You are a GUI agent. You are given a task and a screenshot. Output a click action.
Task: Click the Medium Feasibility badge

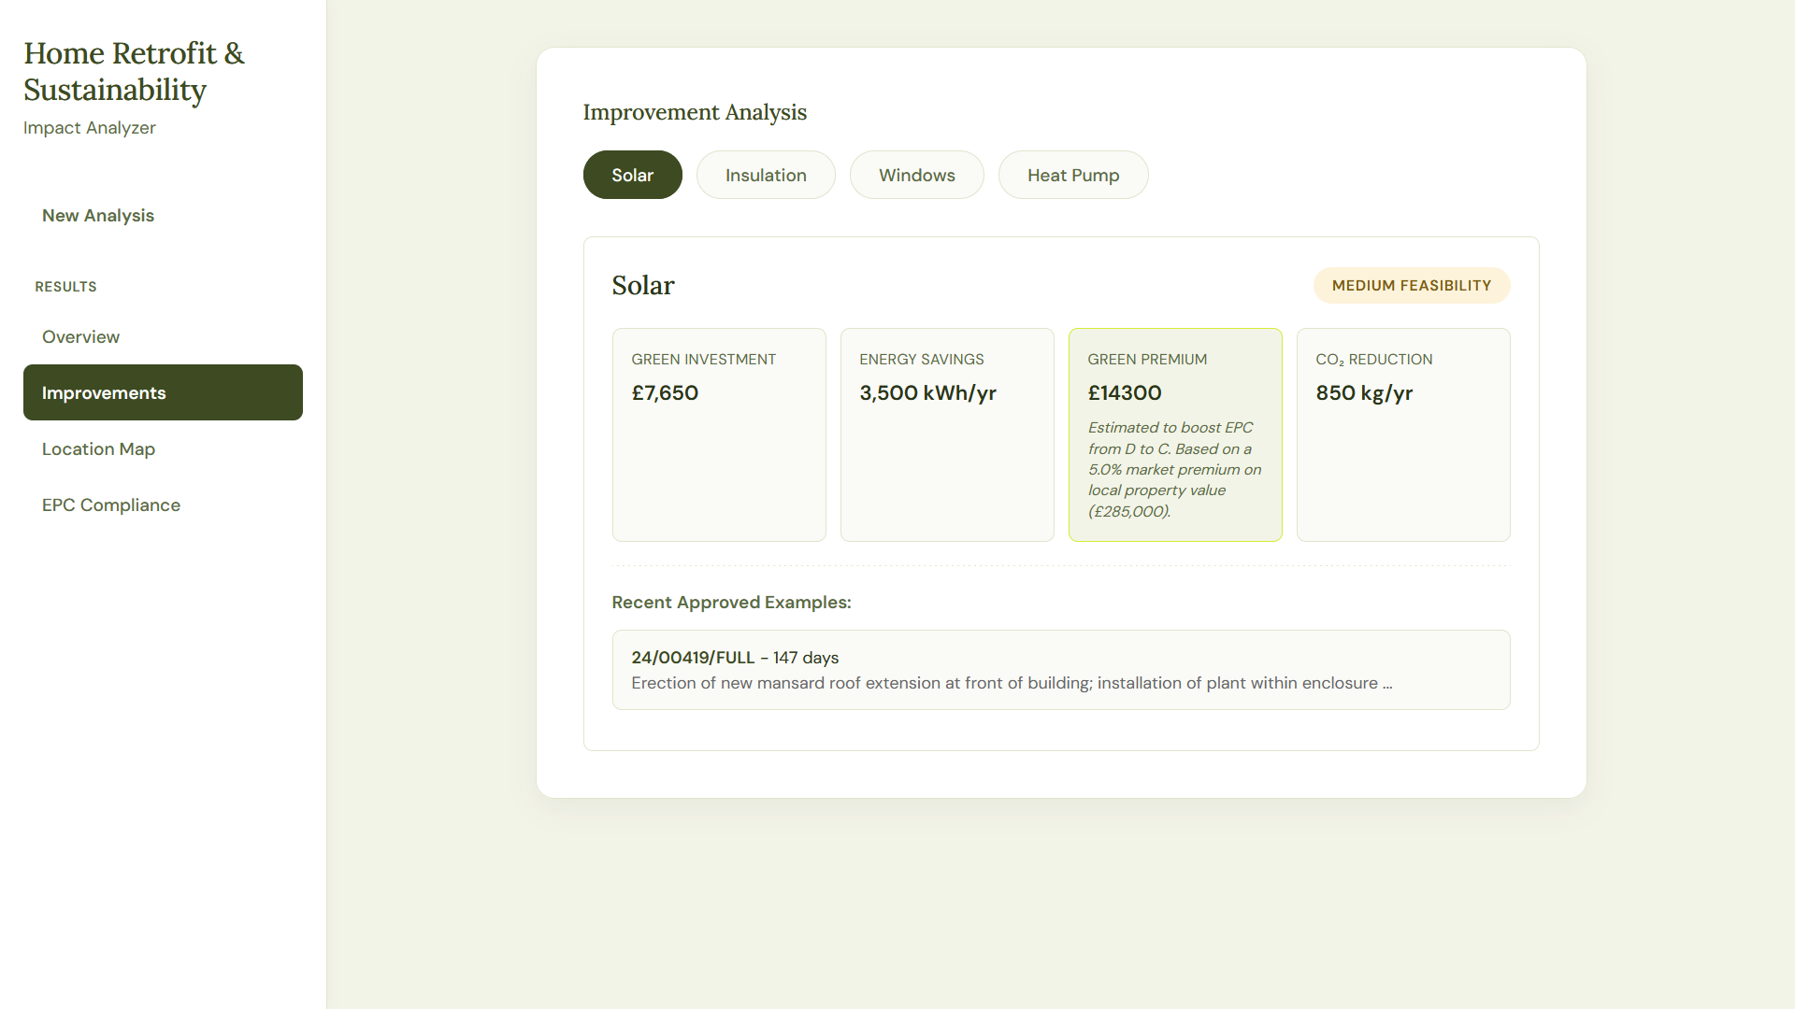click(1411, 286)
